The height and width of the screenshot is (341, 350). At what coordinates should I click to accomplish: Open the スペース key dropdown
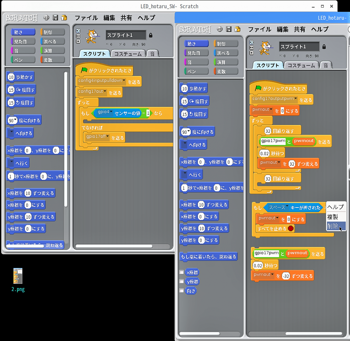click(x=287, y=206)
